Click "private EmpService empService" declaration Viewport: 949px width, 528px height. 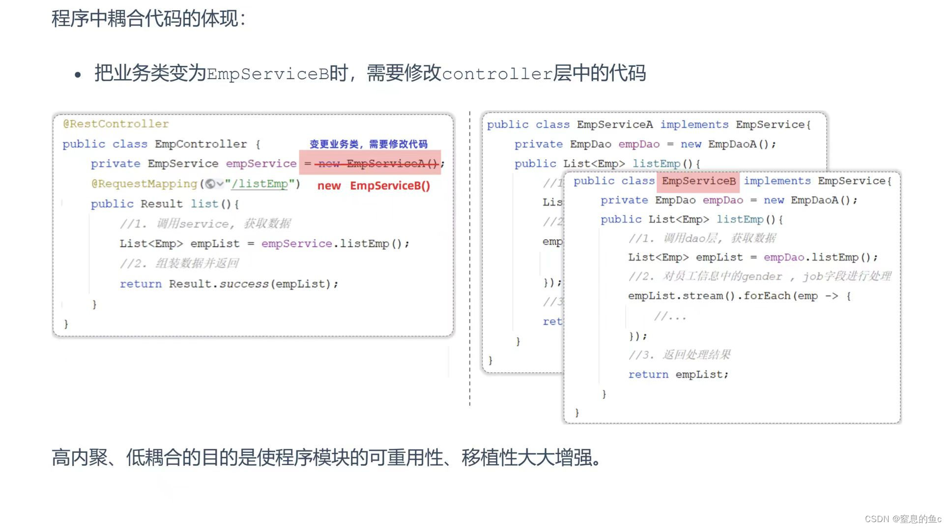coord(194,164)
